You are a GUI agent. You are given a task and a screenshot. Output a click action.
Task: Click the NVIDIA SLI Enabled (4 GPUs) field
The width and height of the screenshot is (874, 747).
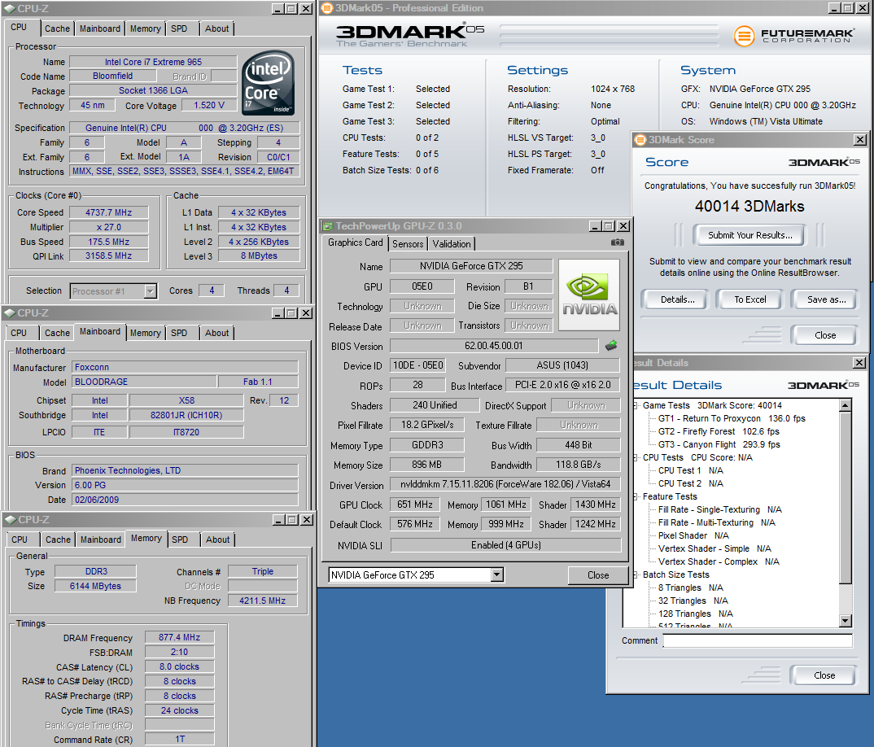tap(505, 544)
